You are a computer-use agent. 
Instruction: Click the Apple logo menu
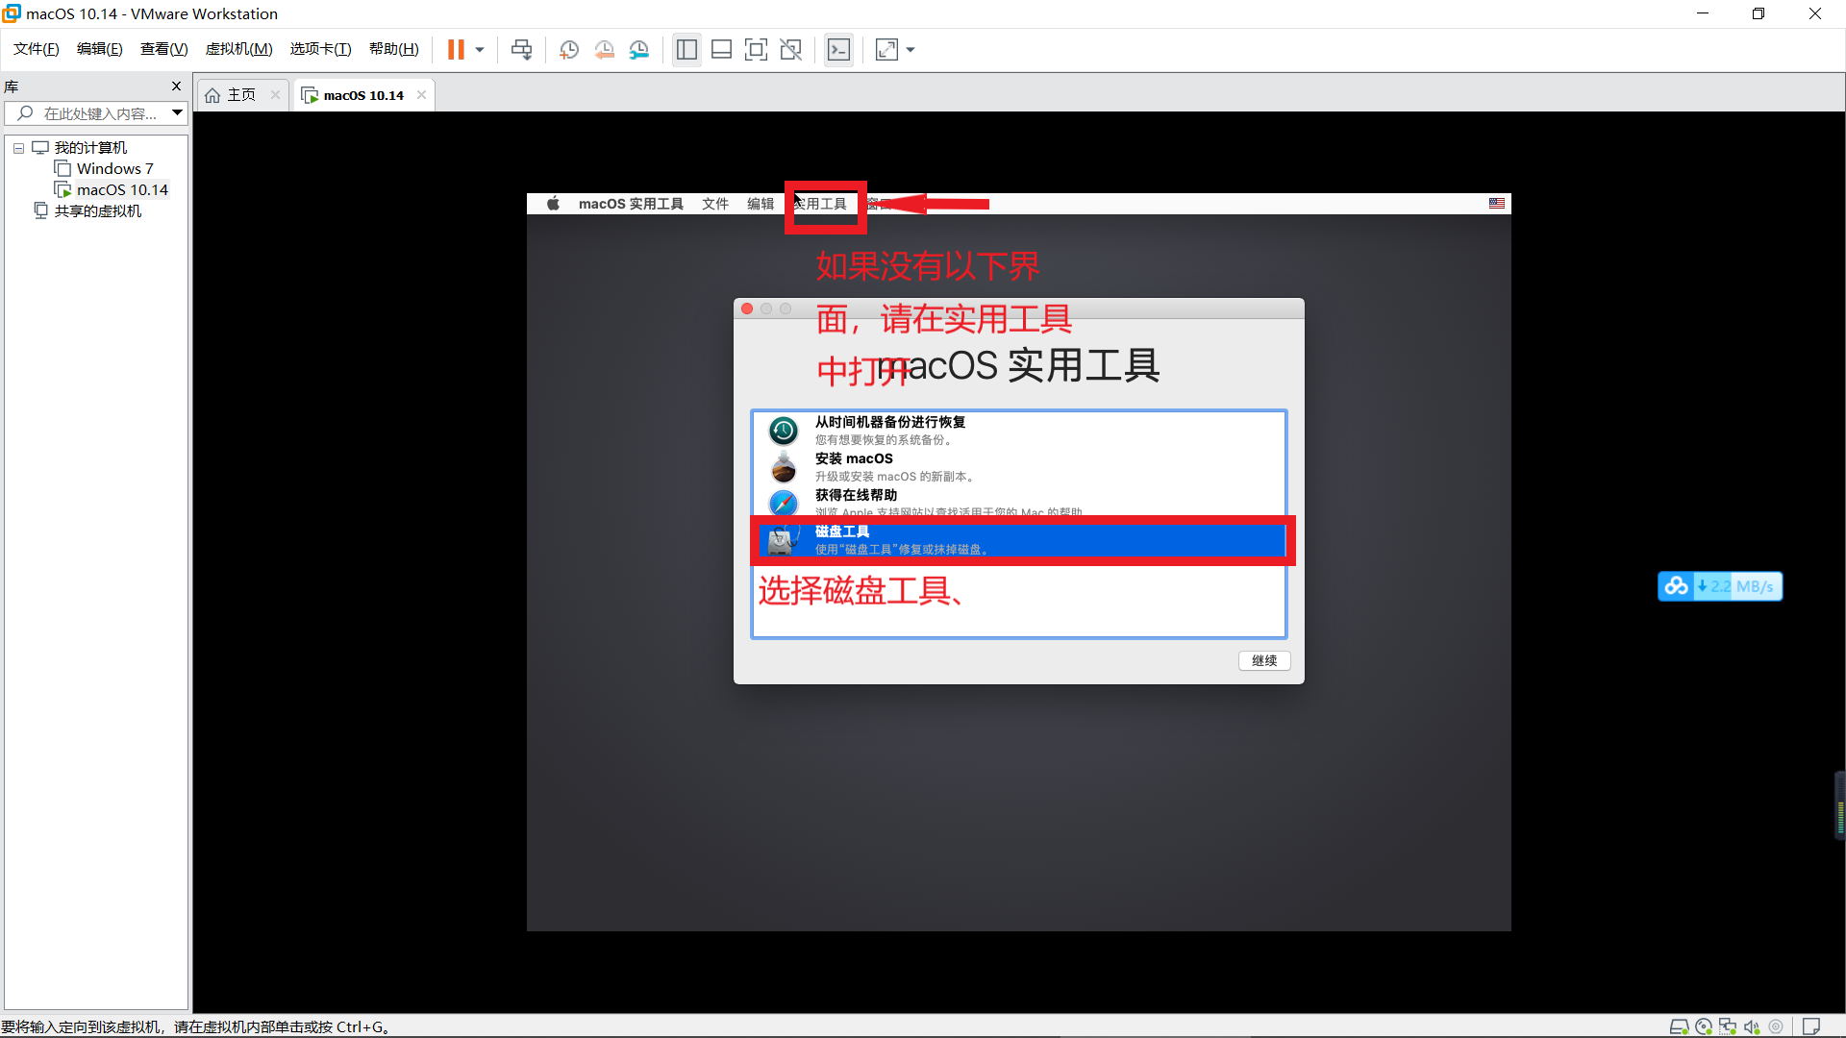pyautogui.click(x=553, y=204)
